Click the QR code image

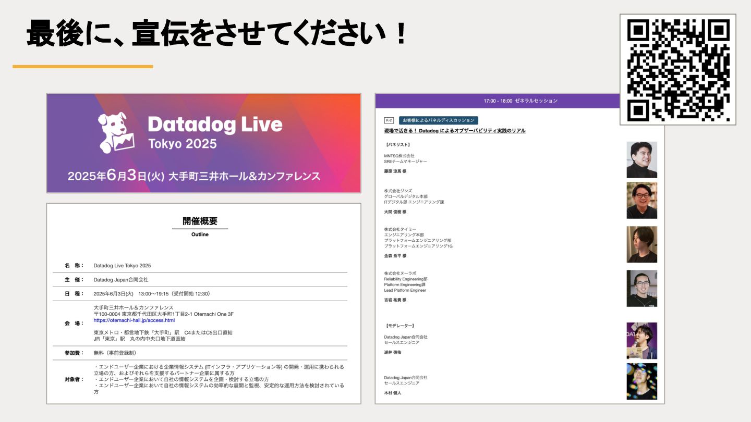click(x=678, y=69)
